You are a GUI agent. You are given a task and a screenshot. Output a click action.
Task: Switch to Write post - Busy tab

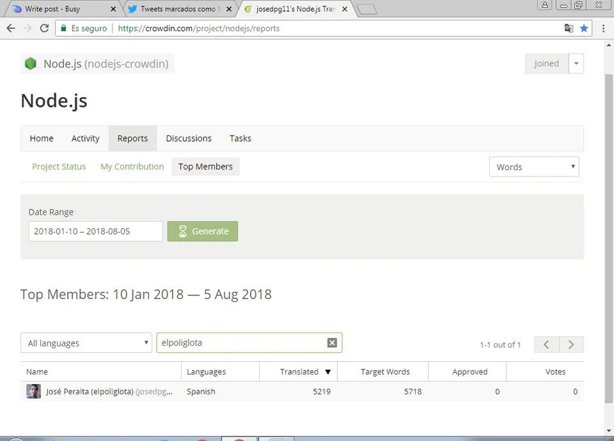(61, 9)
